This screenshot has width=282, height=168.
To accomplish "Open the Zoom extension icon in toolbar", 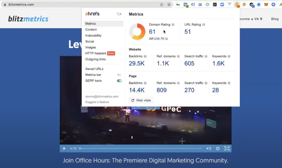I will [222, 5].
